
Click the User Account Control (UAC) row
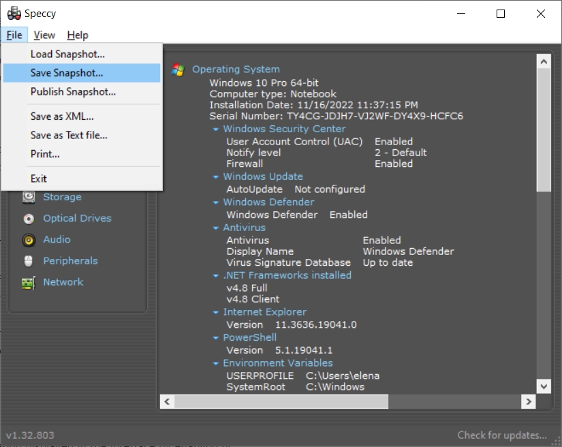click(319, 142)
